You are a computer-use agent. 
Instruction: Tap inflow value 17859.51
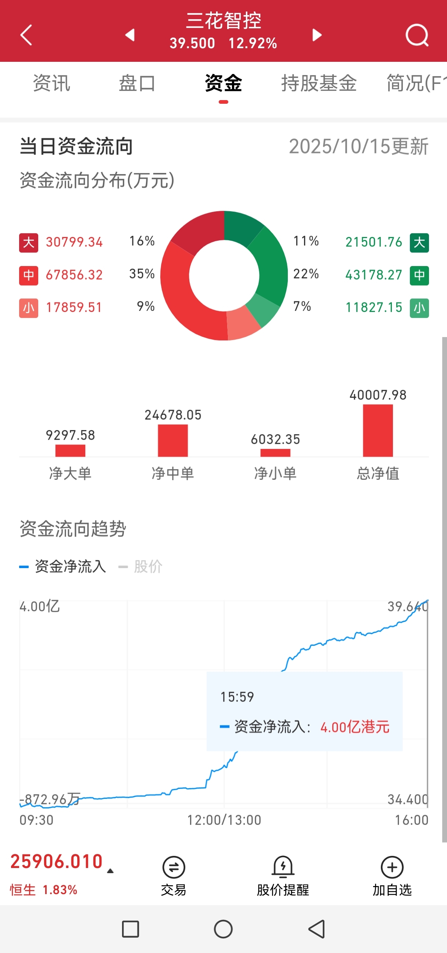click(74, 308)
